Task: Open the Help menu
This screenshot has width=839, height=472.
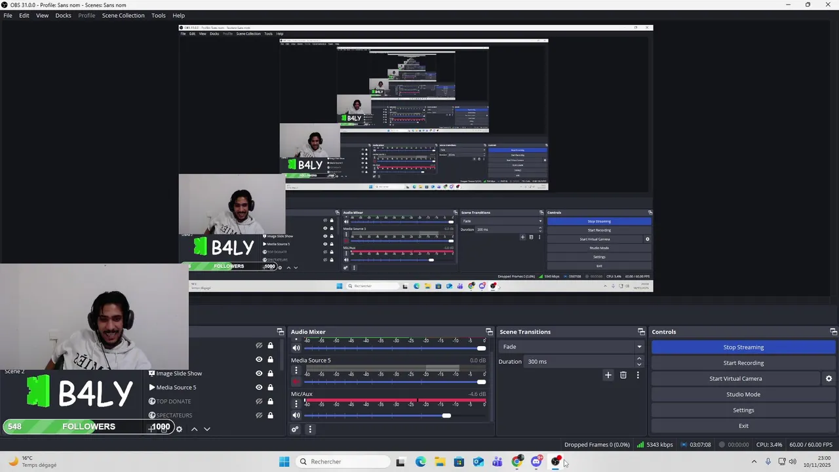Action: (178, 15)
